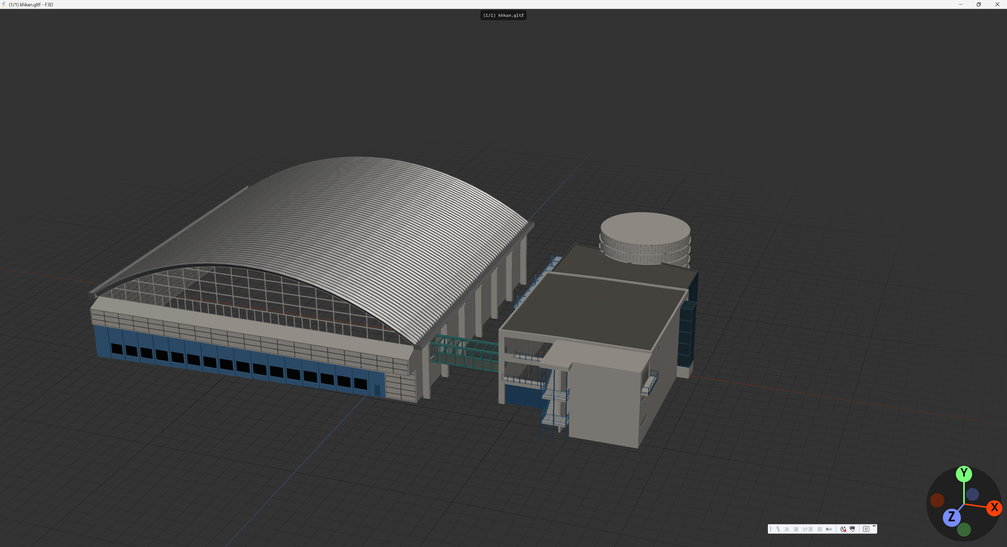Click the 英小 caps indicator

[829, 529]
